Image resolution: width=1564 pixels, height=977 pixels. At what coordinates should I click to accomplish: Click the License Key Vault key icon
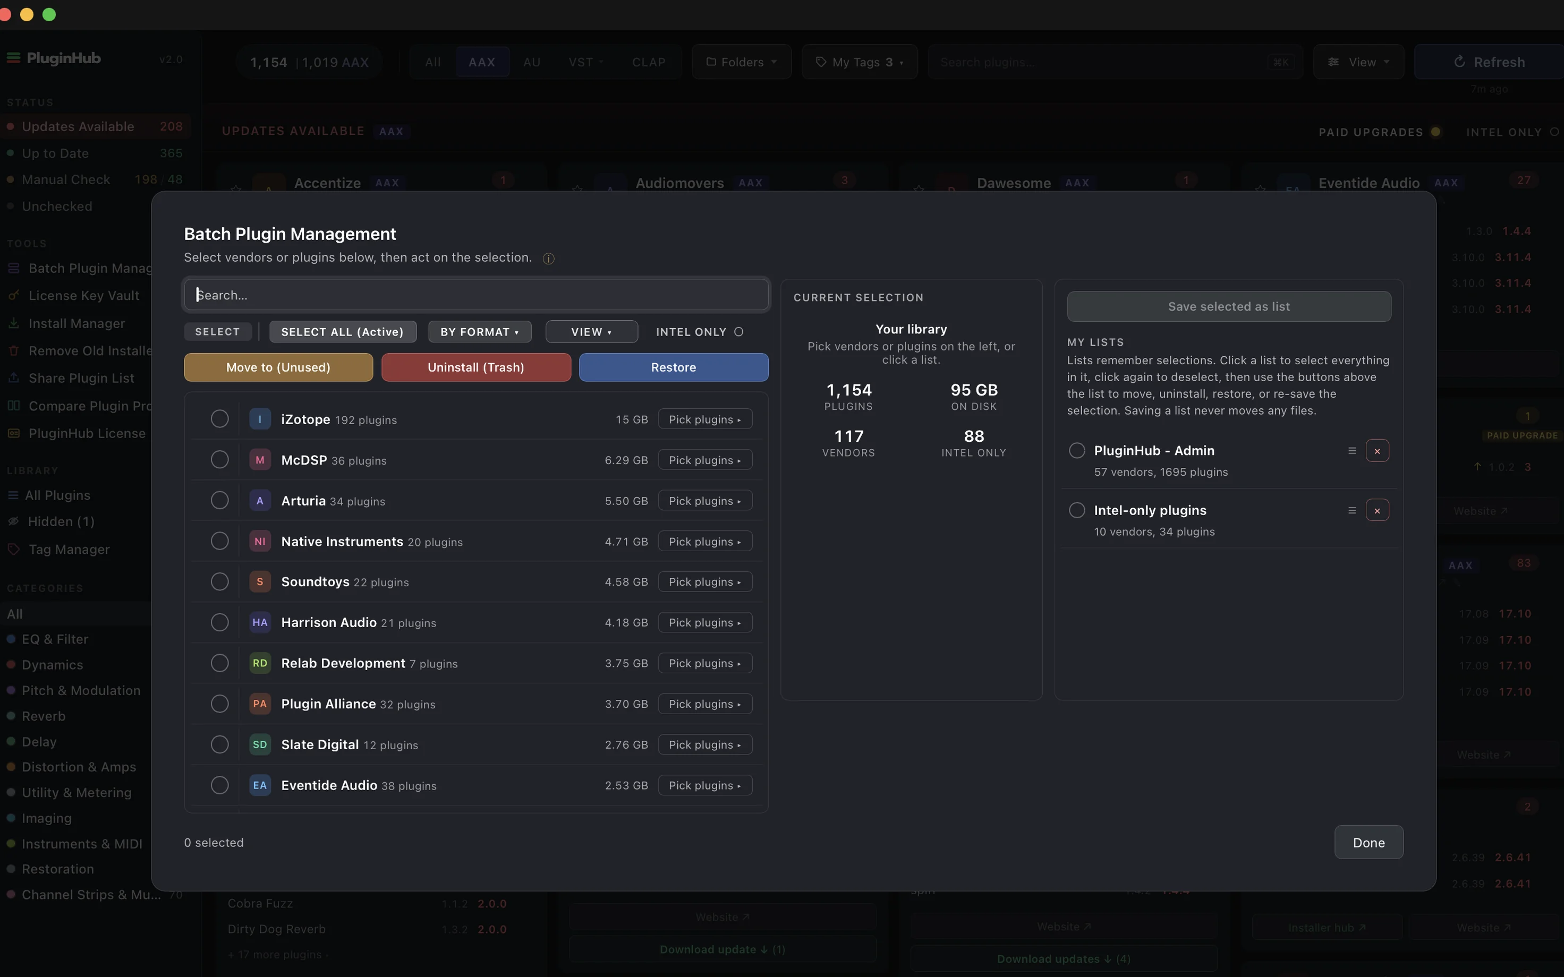click(x=14, y=295)
